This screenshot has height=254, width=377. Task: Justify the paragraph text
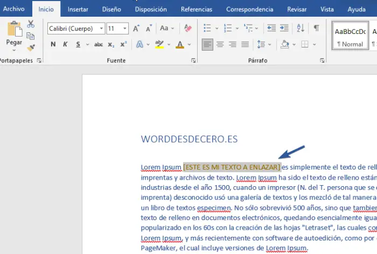[x=245, y=45]
